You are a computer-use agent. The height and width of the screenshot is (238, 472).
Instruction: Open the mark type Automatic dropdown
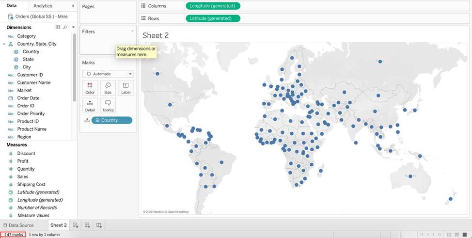click(x=108, y=74)
